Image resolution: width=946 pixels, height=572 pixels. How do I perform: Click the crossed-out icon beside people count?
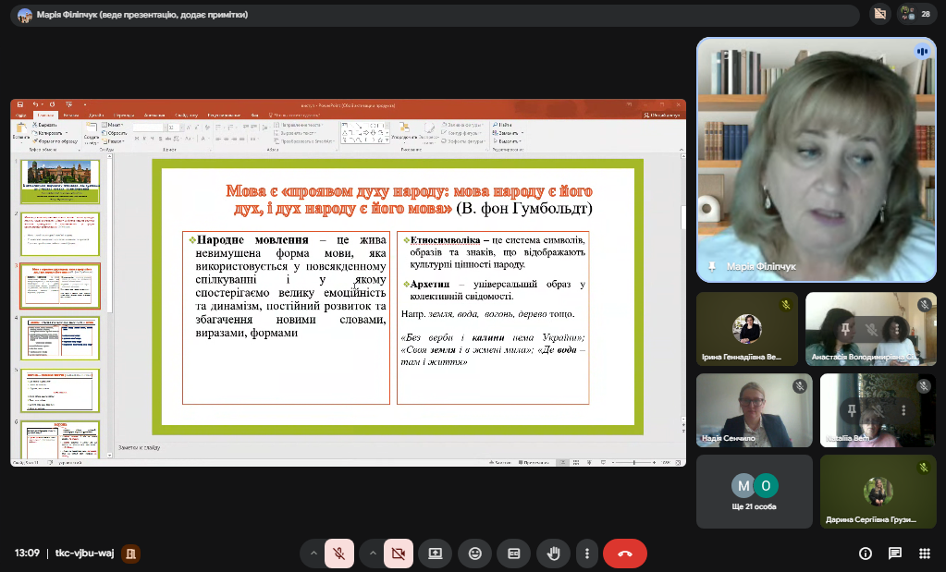879,14
